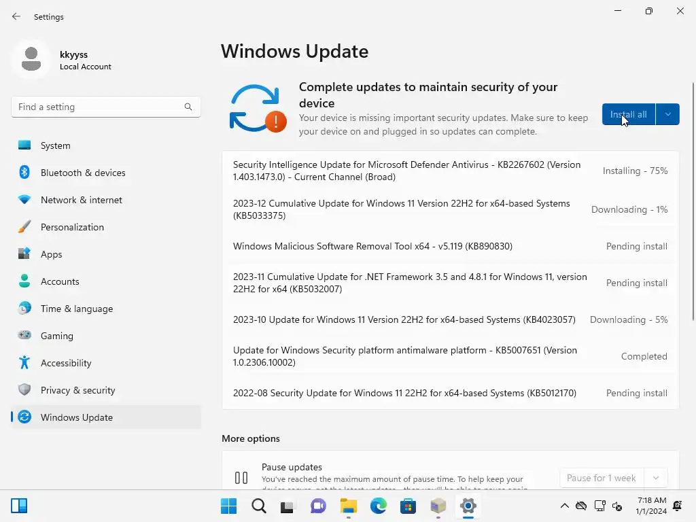Image resolution: width=696 pixels, height=522 pixels.
Task: Click the network display tray icon
Action: click(599, 506)
